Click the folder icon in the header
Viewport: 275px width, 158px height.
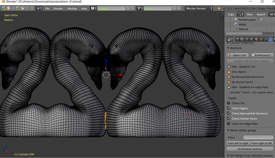coord(22,8)
